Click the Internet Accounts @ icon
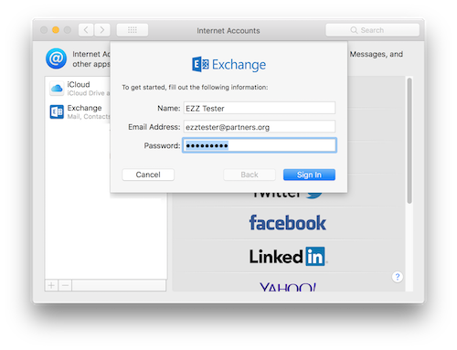This screenshot has height=350, width=457. point(57,58)
